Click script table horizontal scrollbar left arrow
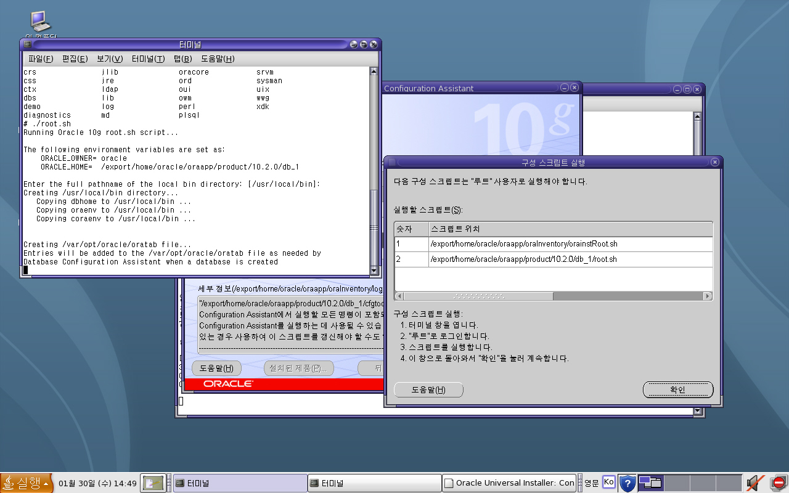This screenshot has width=789, height=493. (x=399, y=296)
